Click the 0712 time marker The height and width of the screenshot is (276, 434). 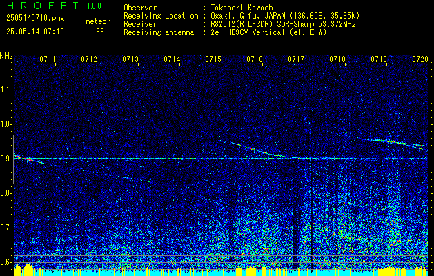click(x=89, y=59)
